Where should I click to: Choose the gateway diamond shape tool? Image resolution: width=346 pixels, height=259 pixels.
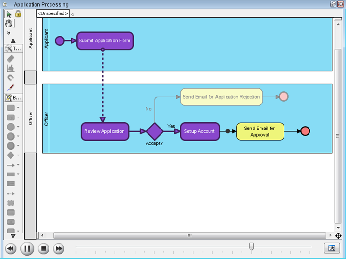11,155
